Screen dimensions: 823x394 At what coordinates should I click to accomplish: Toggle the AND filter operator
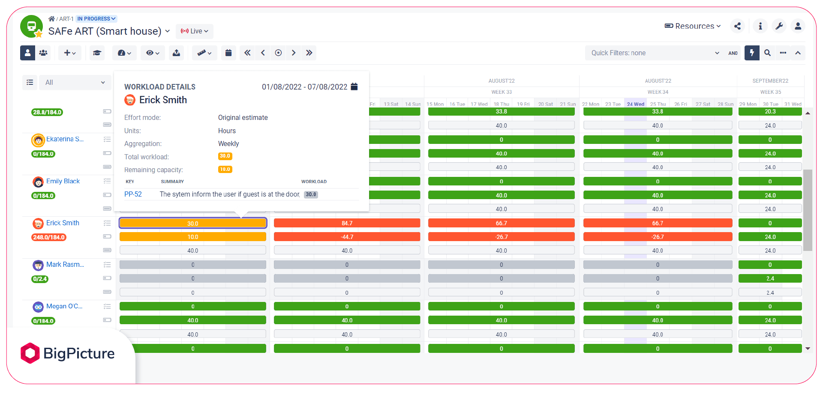[x=733, y=53]
